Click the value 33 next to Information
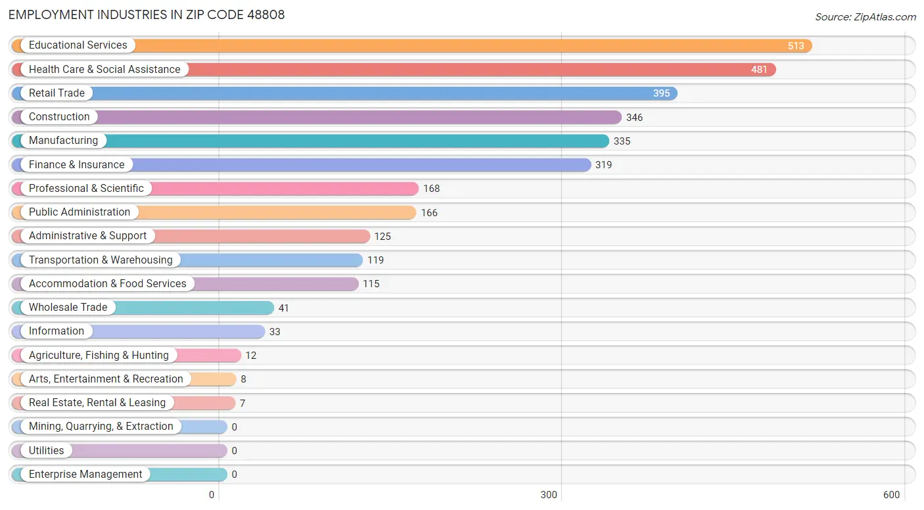This screenshot has width=924, height=510. pyautogui.click(x=275, y=332)
